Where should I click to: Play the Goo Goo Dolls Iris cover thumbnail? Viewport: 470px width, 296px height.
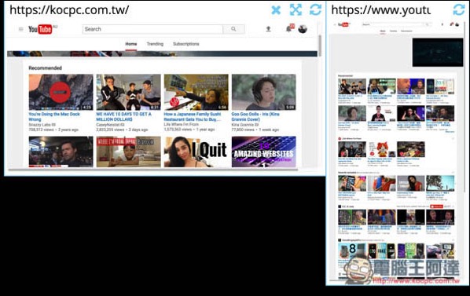click(x=263, y=92)
